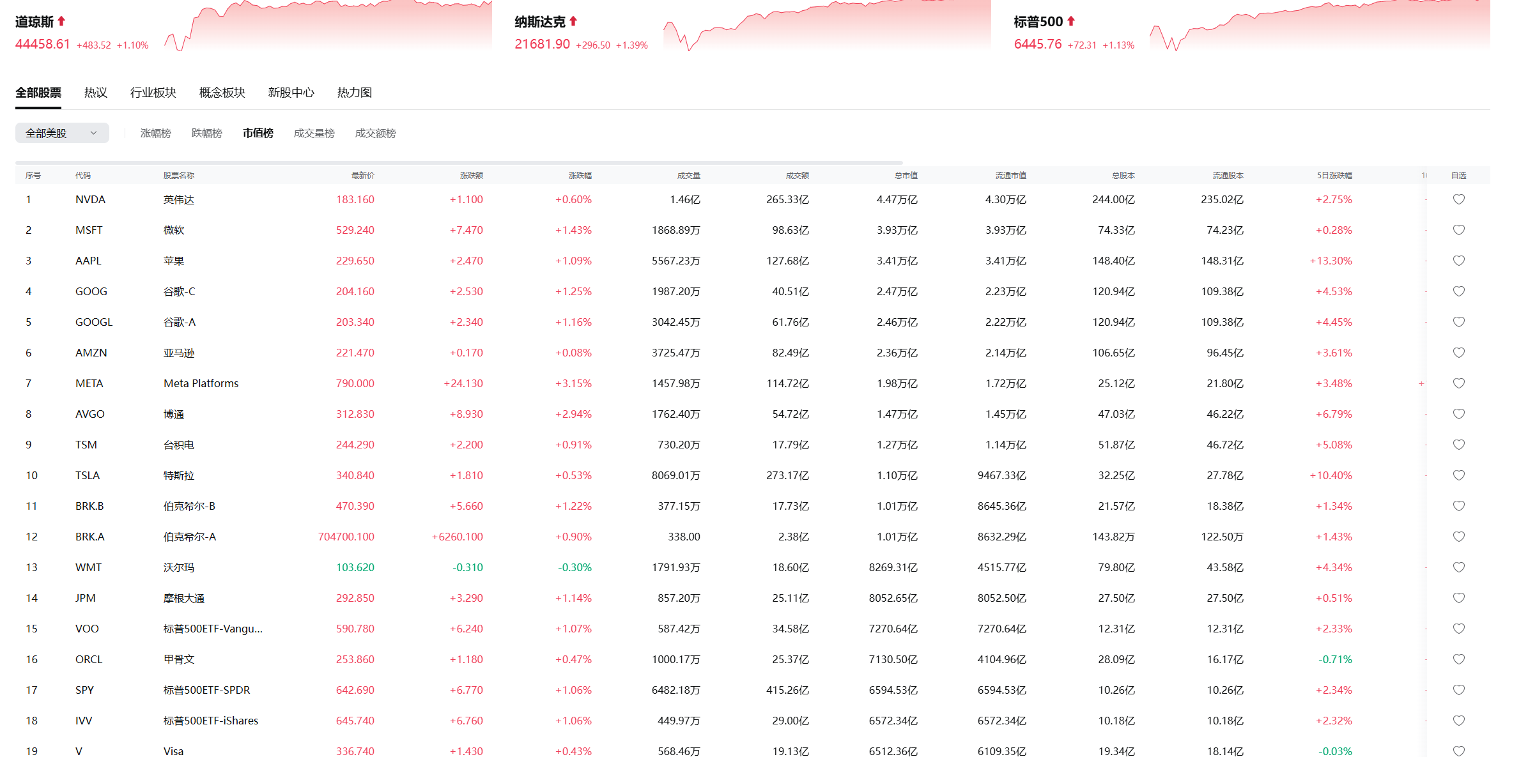Favorite AVGO with heart icon

[x=1458, y=414]
